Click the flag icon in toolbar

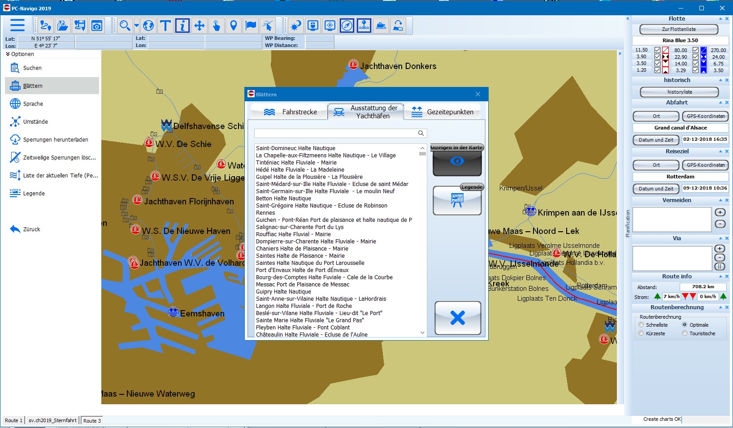coord(251,26)
